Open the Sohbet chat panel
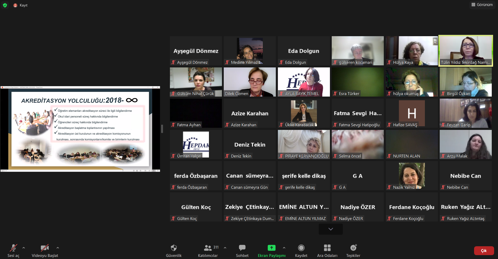Viewport: 498px width, 259px height. click(242, 248)
